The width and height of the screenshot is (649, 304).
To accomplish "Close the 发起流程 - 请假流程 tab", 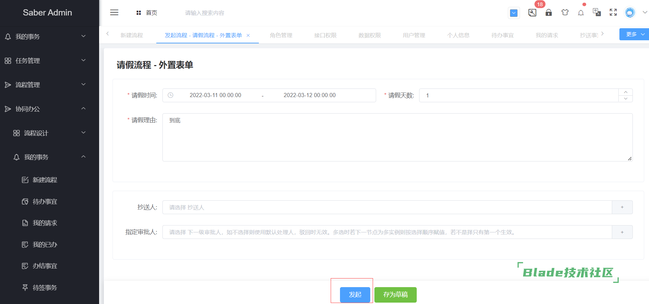I will (248, 35).
